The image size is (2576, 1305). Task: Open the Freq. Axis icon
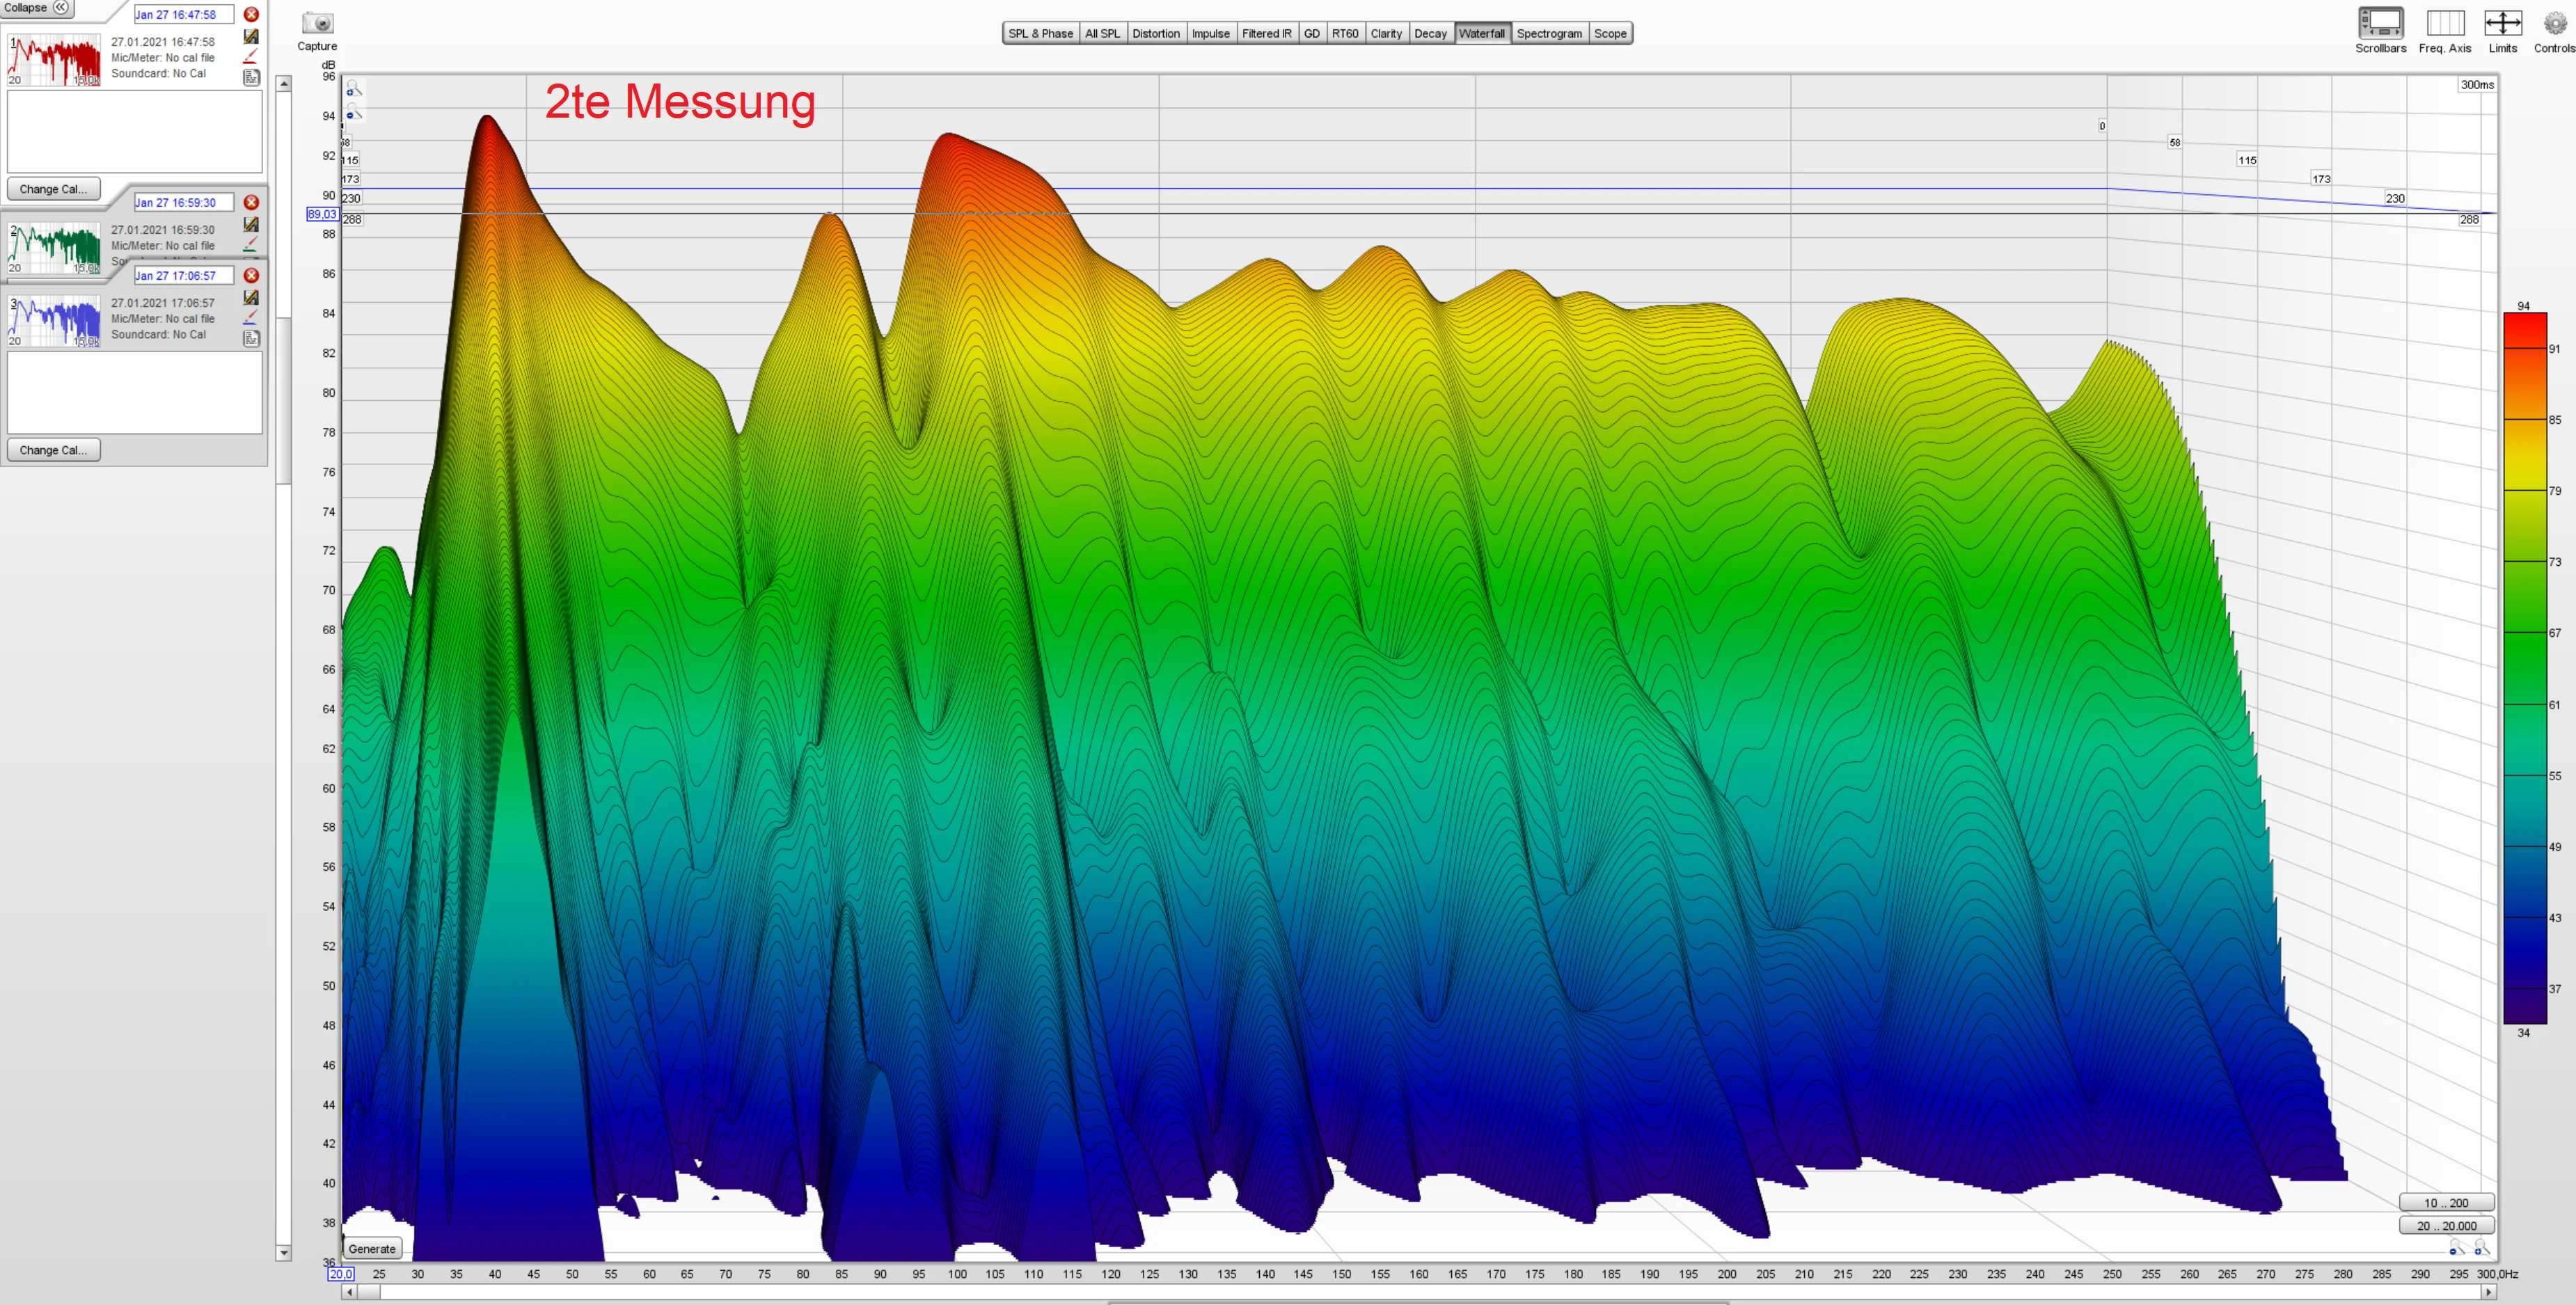[x=2445, y=23]
